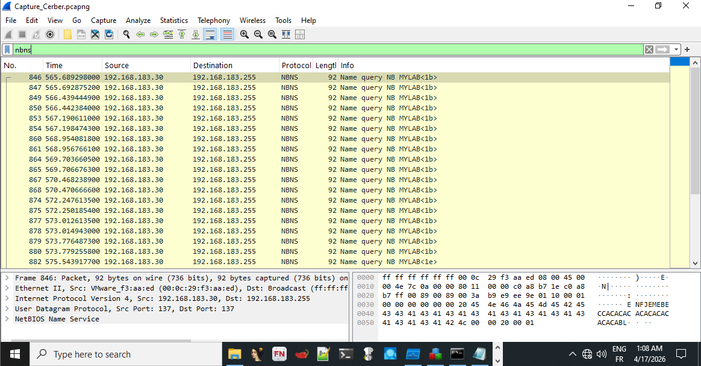
Task: Expand the User Datagram Protocol row
Action: click(7, 309)
